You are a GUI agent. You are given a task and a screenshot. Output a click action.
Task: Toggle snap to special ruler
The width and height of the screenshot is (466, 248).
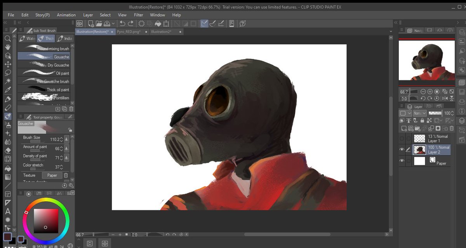[x=213, y=24]
